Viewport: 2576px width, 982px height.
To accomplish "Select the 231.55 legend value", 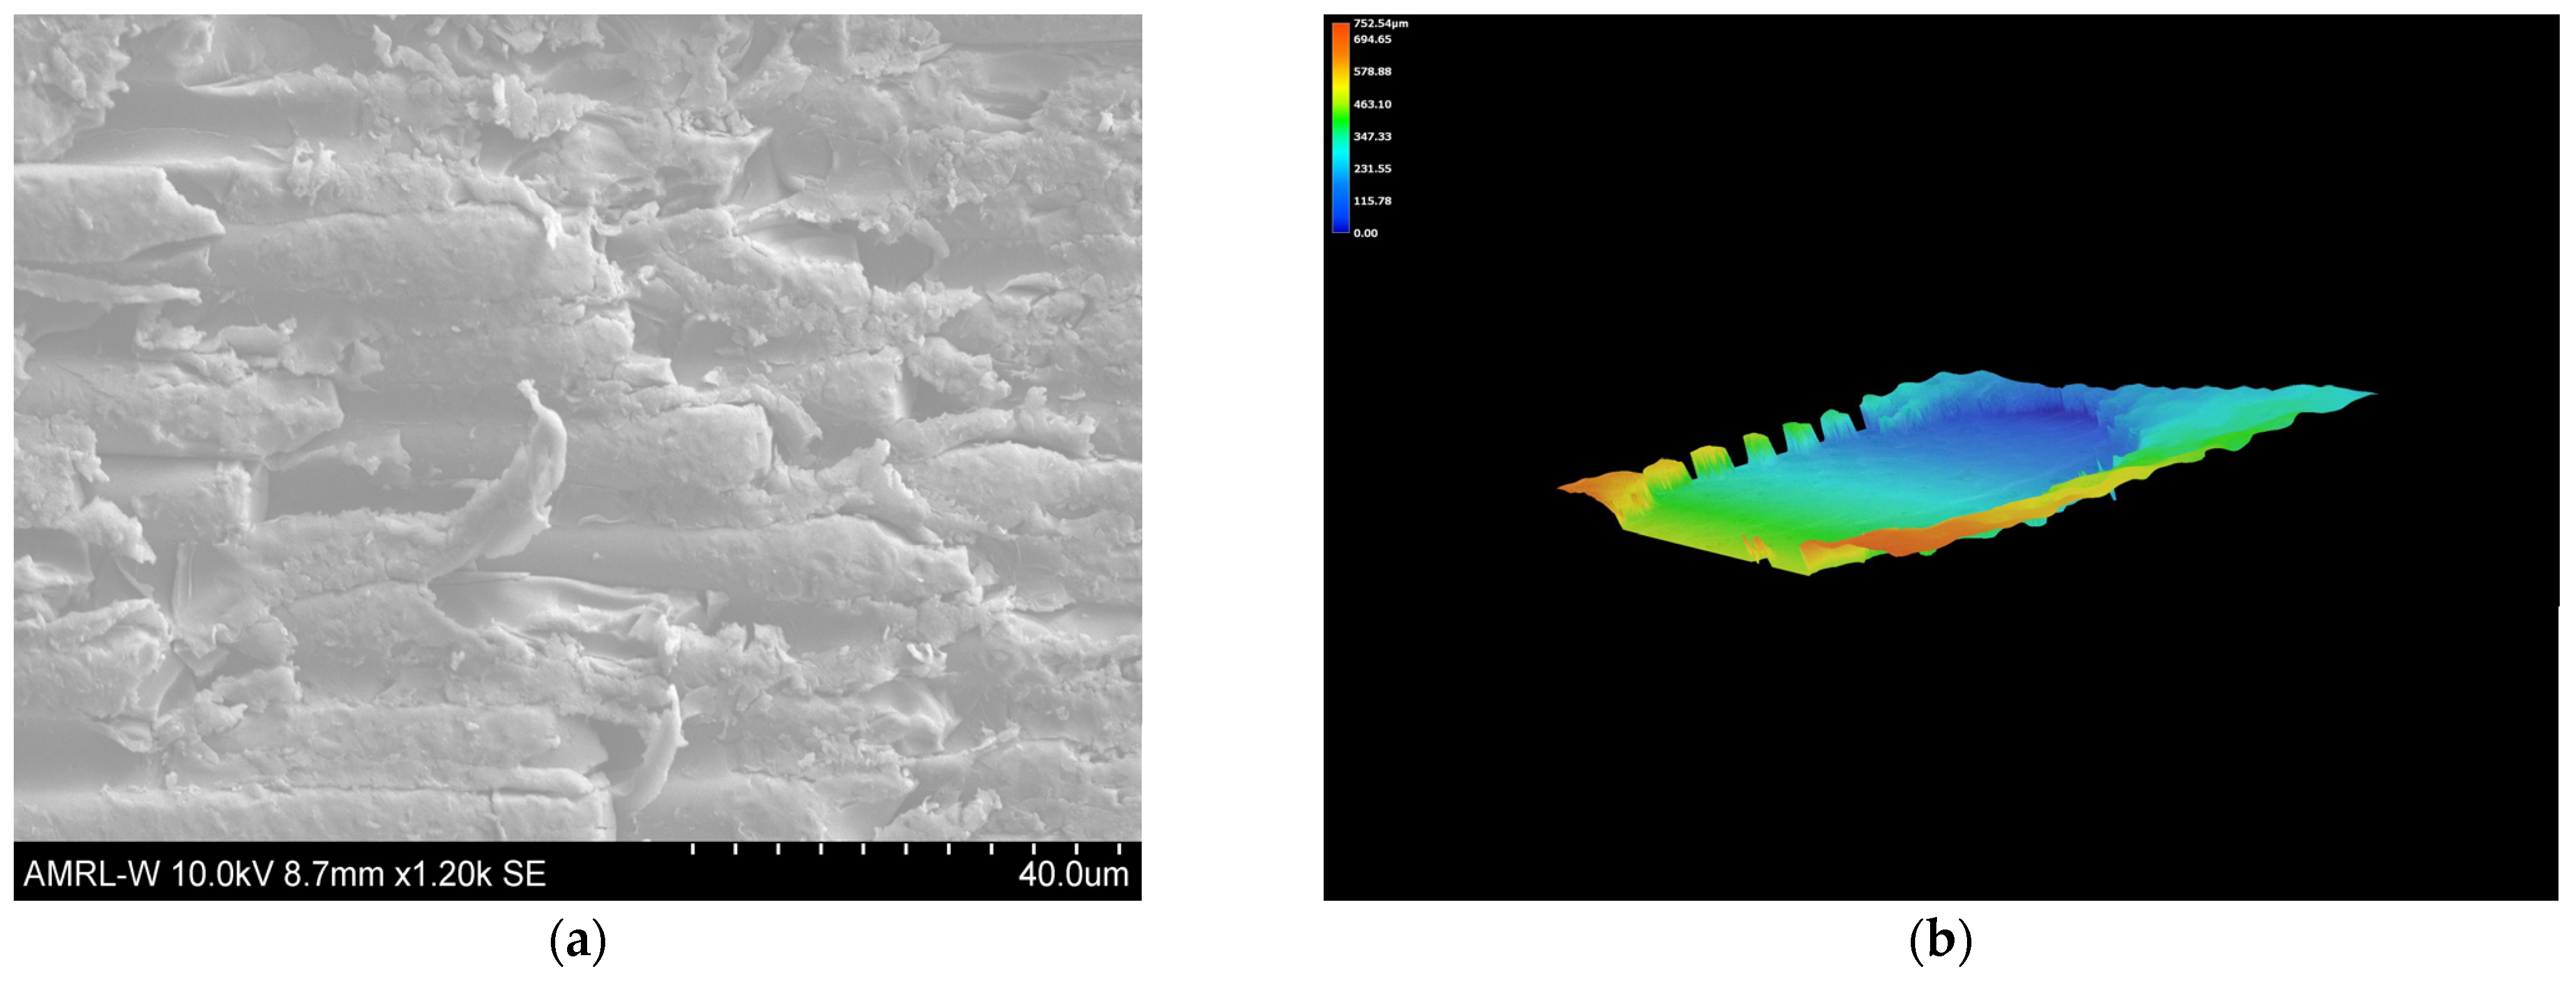I will [1372, 169].
